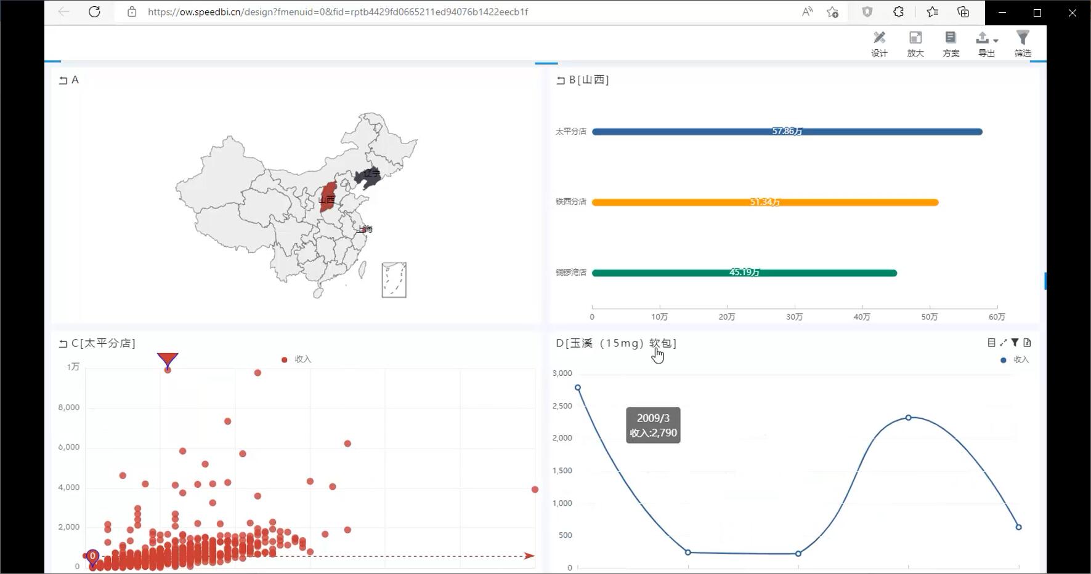Click the filter funnel icon in chart D

coord(1015,343)
